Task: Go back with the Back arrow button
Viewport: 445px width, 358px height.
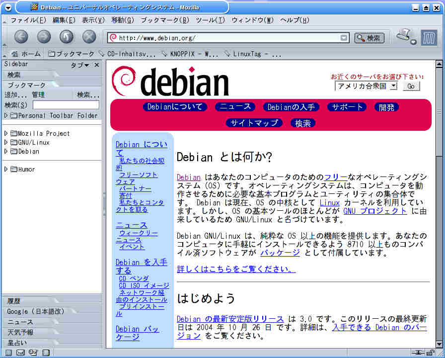Action: pyautogui.click(x=21, y=37)
